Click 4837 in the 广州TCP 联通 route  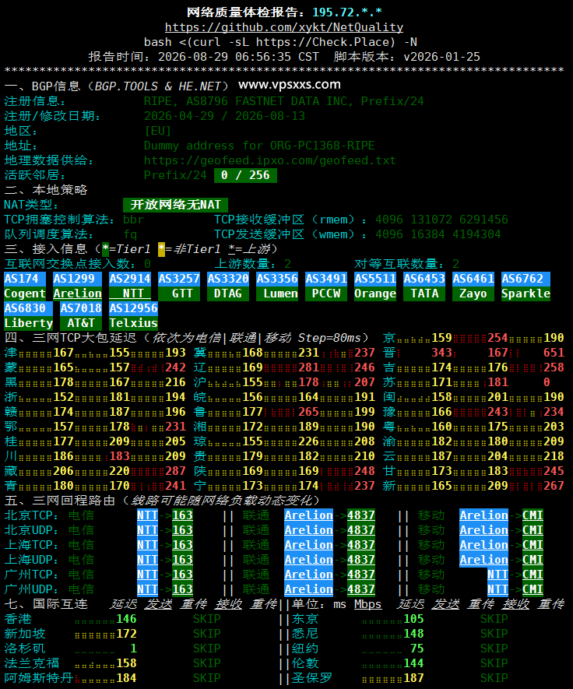(361, 575)
